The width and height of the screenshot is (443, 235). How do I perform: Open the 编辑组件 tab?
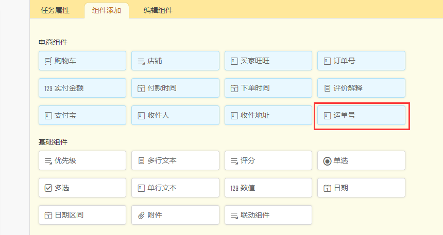[158, 10]
